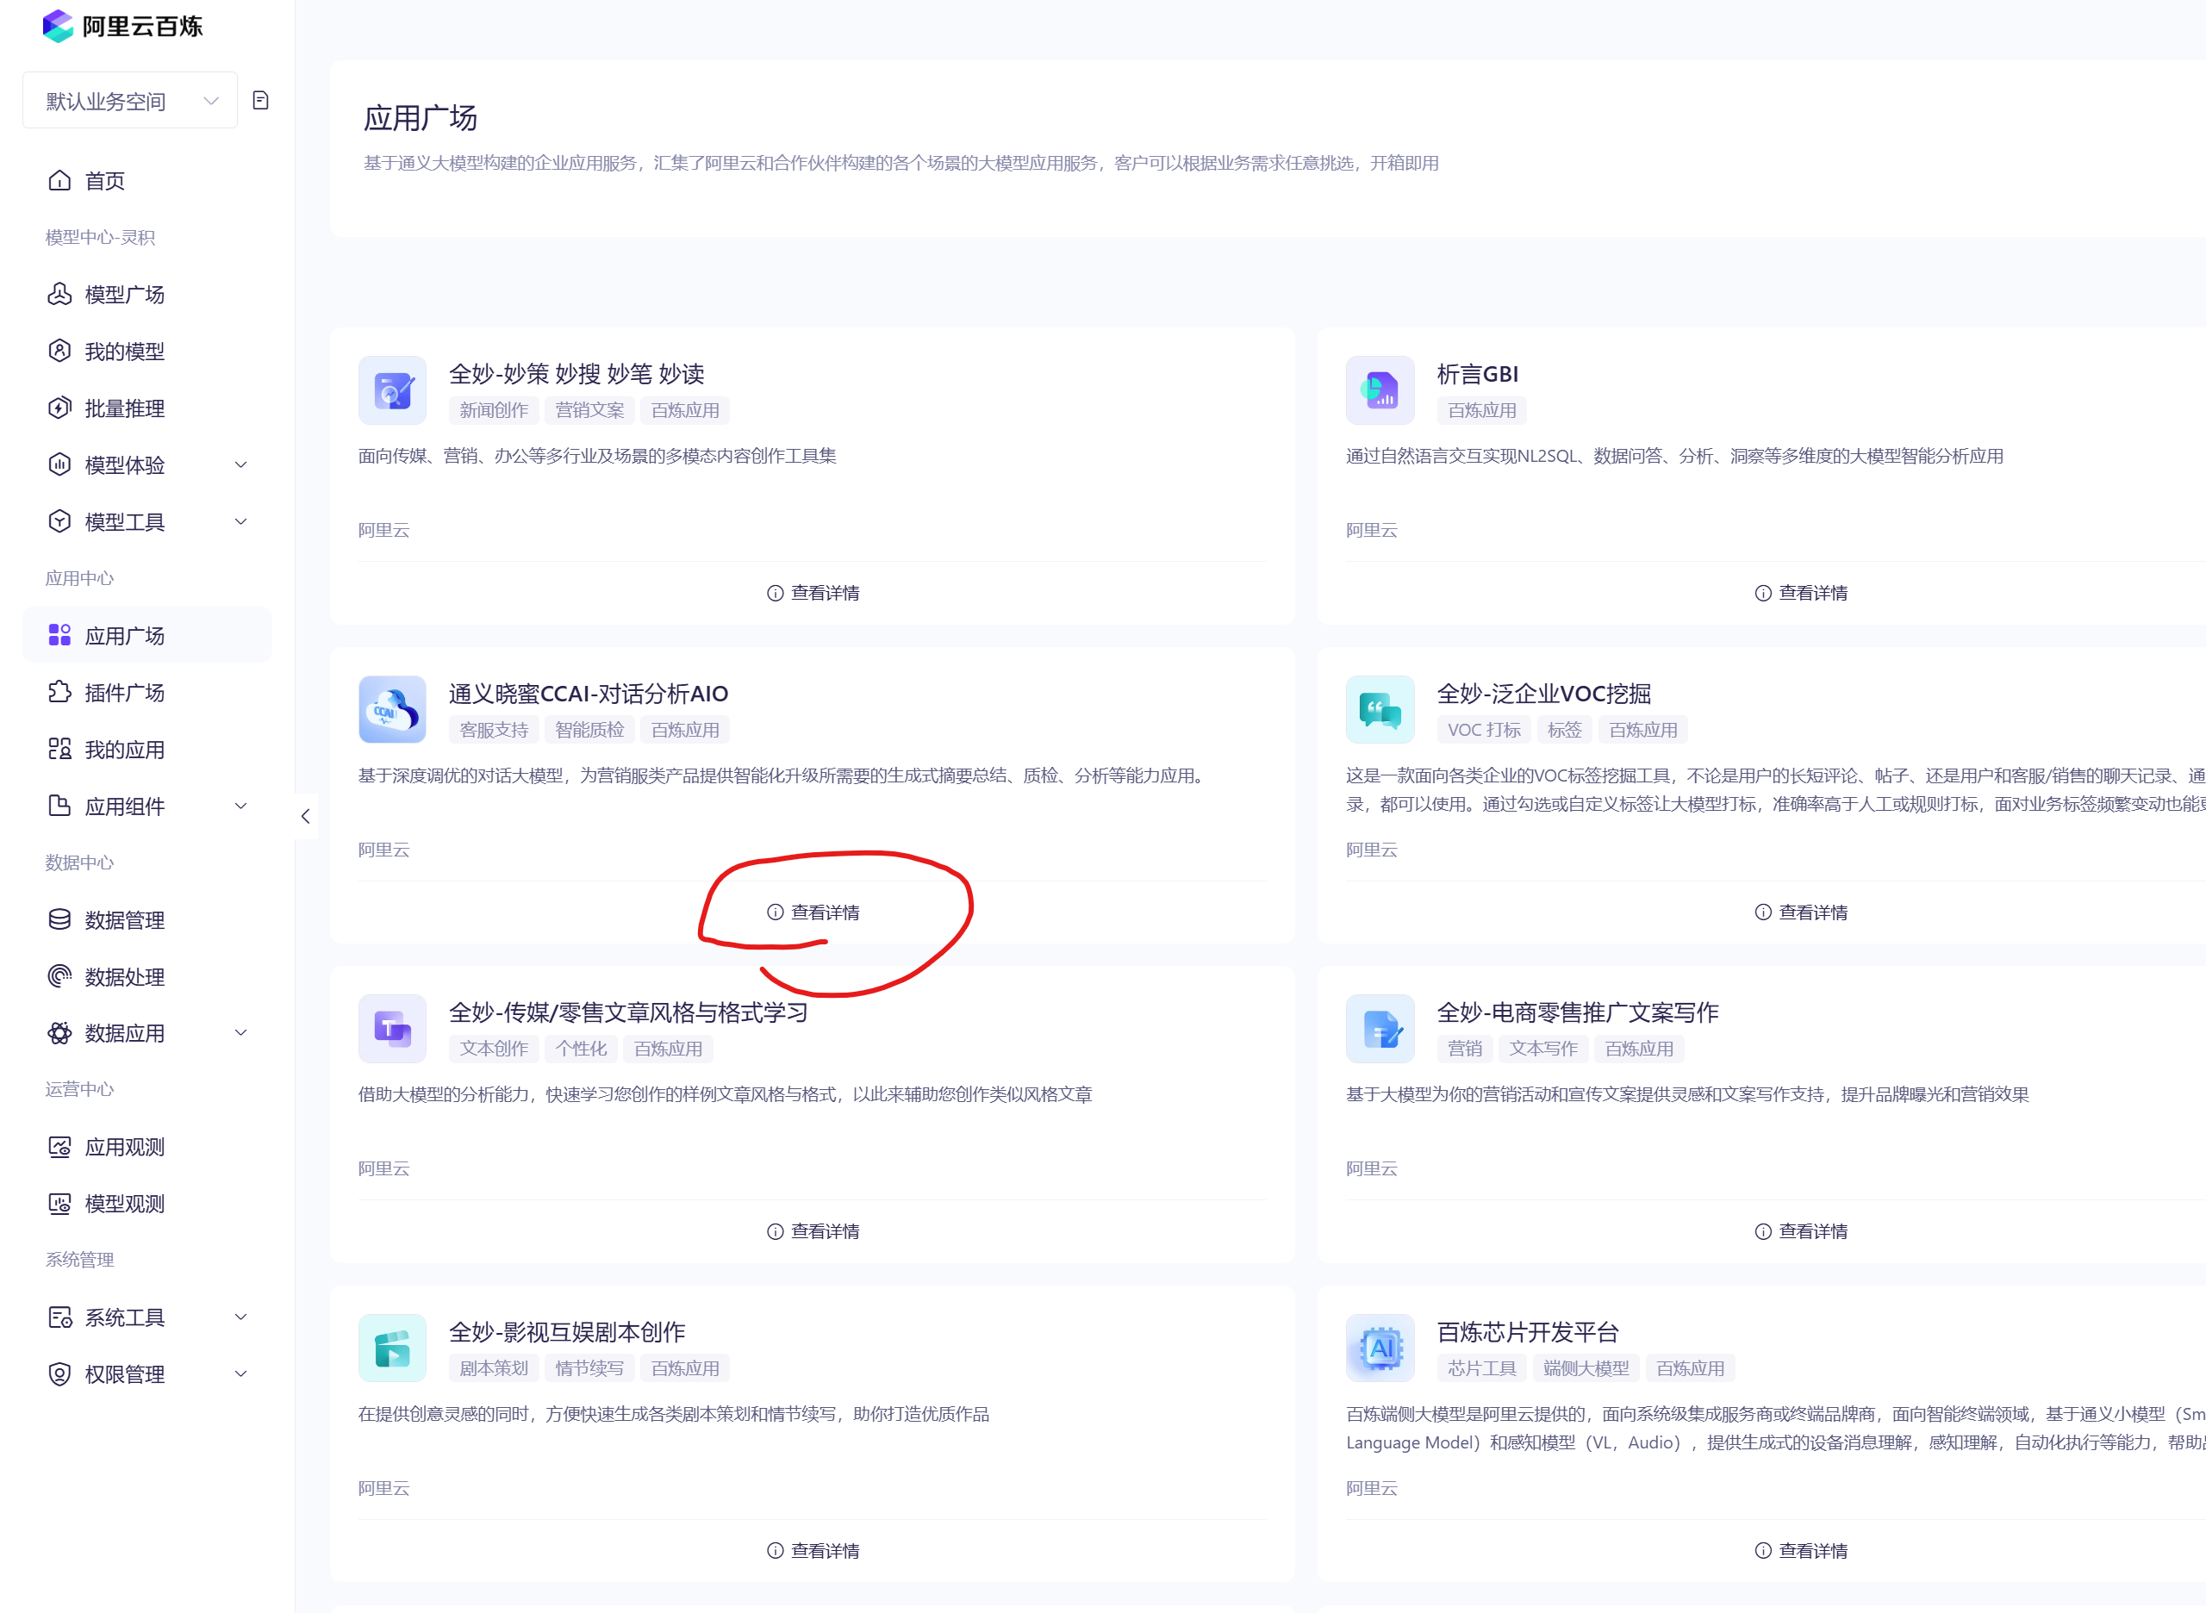View details of 析言GBI app

click(1801, 593)
